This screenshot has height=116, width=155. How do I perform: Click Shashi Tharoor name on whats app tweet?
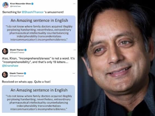click(16, 73)
